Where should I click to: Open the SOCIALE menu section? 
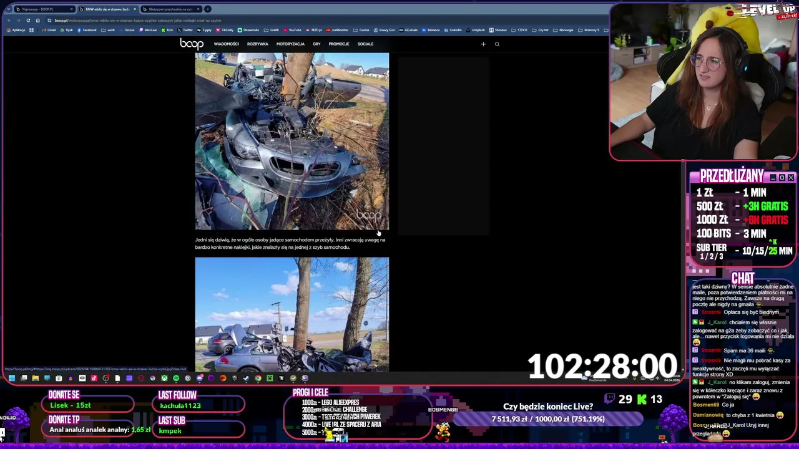pos(365,44)
